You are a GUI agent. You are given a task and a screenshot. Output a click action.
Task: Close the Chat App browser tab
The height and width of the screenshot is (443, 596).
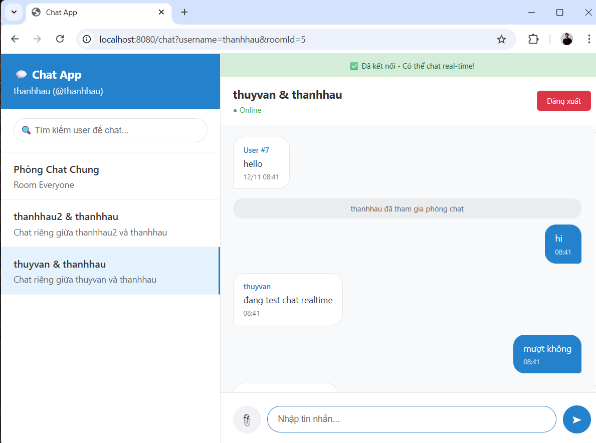pos(161,12)
